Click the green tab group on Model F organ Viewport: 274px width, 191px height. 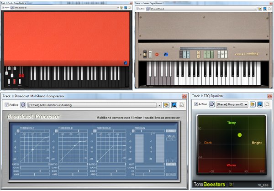[x=209, y=54]
